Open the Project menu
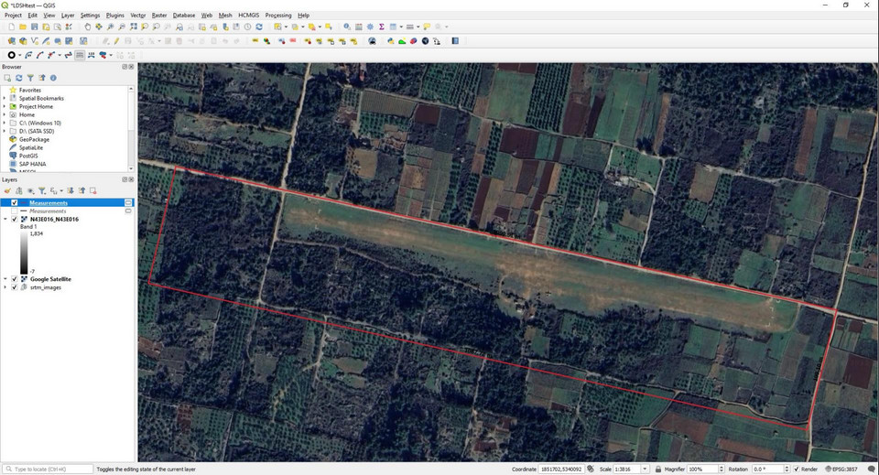Image resolution: width=879 pixels, height=475 pixels. pyautogui.click(x=13, y=16)
